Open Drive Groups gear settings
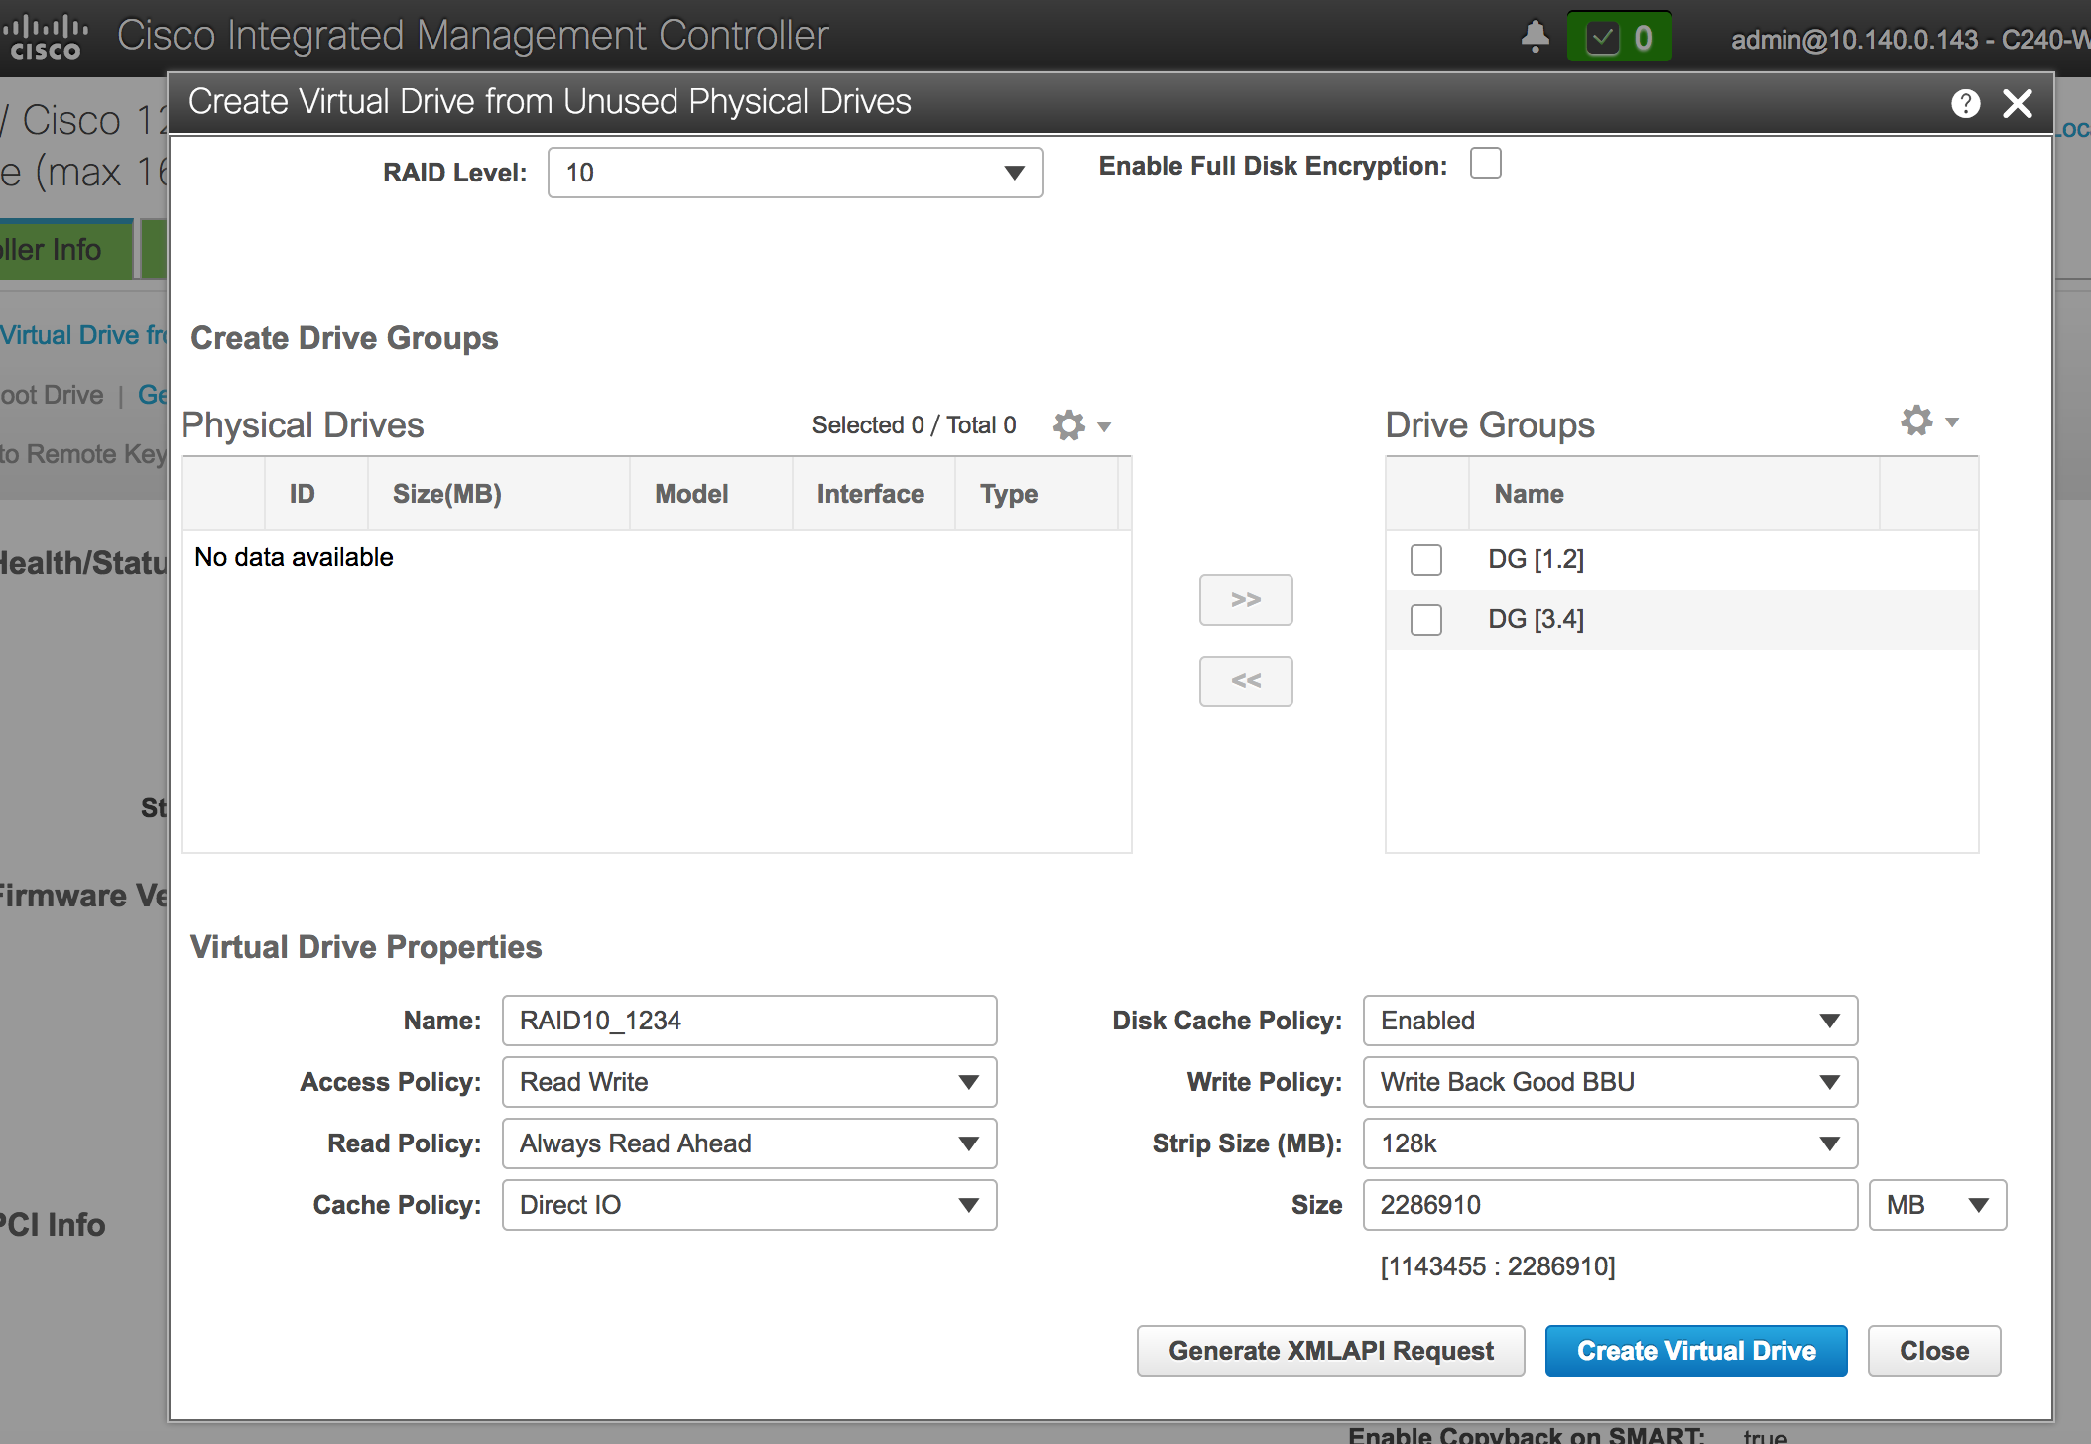 click(1916, 421)
